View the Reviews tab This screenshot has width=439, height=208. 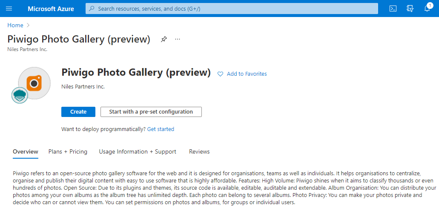pos(199,151)
